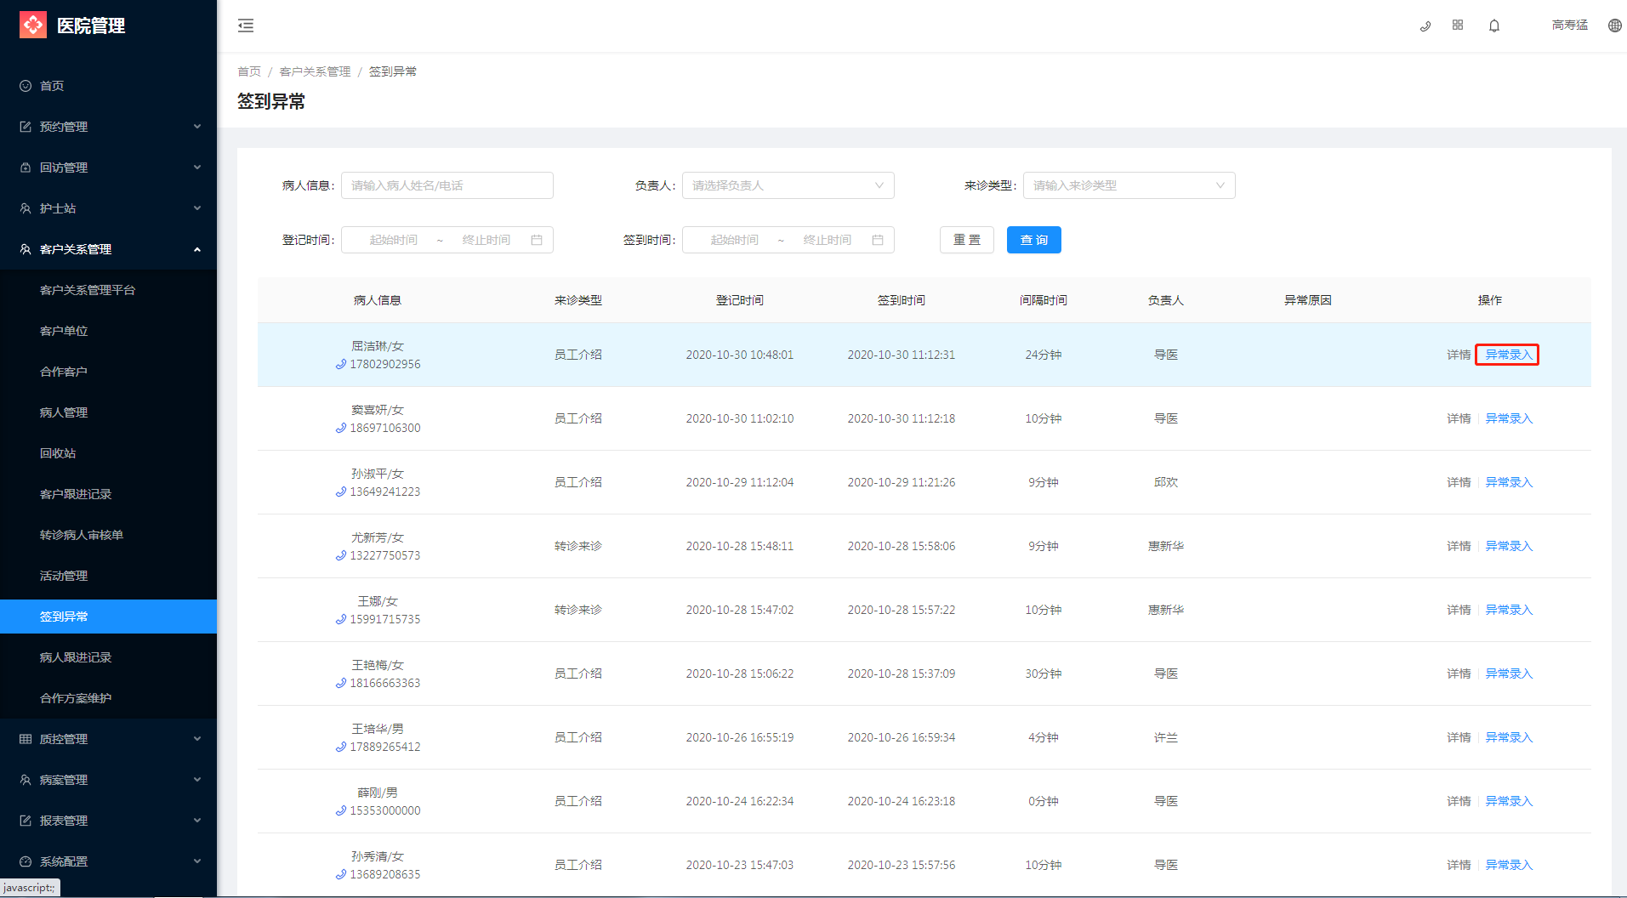Click the phone icon beside 18697106300
Viewport: 1627px width, 898px height.
click(341, 428)
